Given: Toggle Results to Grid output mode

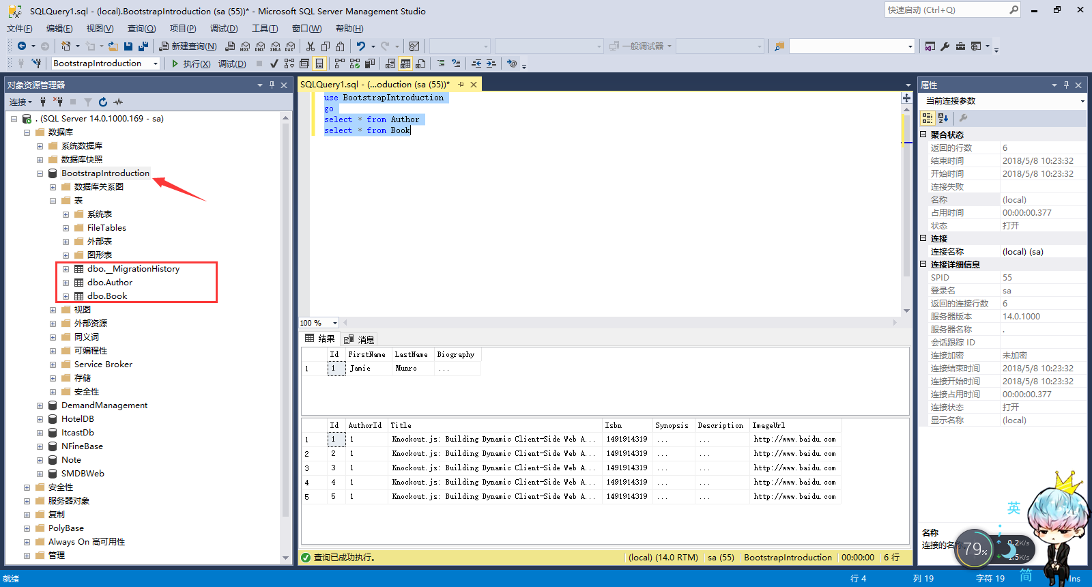Looking at the screenshot, I should pos(405,63).
